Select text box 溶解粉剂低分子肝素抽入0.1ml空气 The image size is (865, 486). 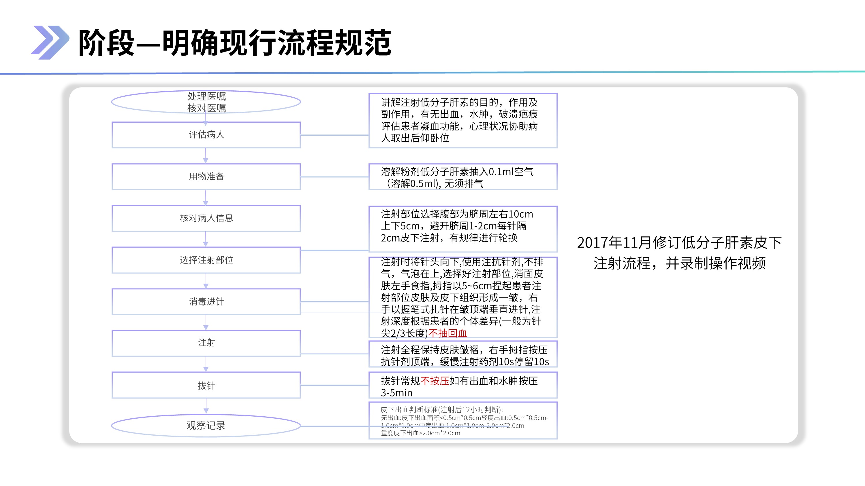[463, 177]
